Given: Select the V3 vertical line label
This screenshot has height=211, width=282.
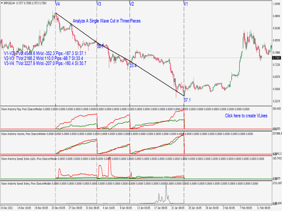Looking at the screenshot, I should click(x=99, y=4).
